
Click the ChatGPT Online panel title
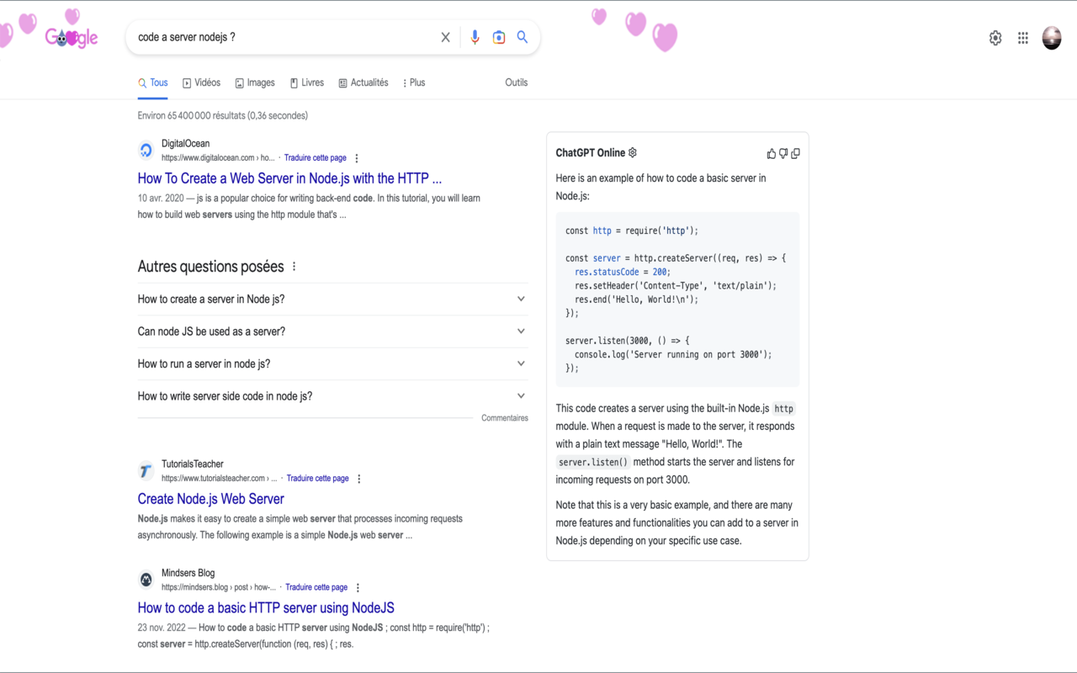pos(591,152)
